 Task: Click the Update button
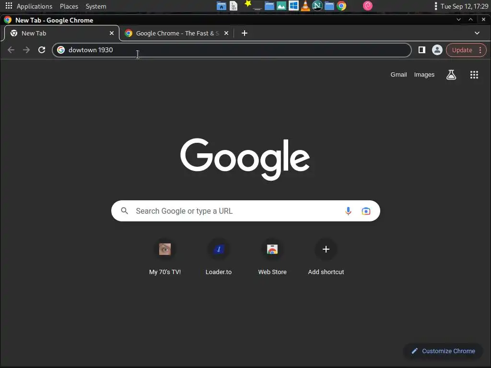pyautogui.click(x=462, y=50)
